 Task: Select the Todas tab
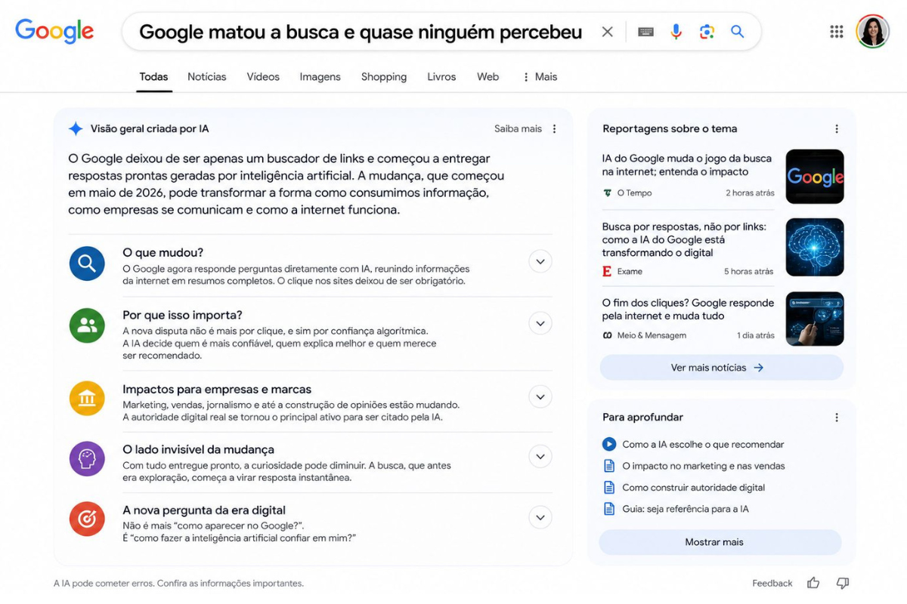[x=154, y=77]
